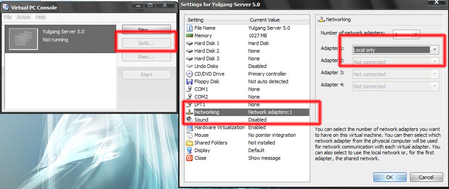Click the Settings button in the console
The width and height of the screenshot is (449, 189).
[147, 43]
